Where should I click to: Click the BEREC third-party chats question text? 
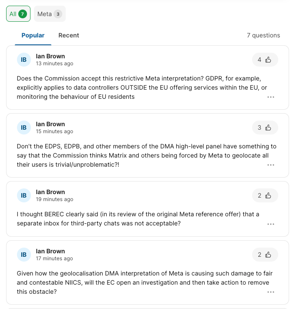[138, 218]
